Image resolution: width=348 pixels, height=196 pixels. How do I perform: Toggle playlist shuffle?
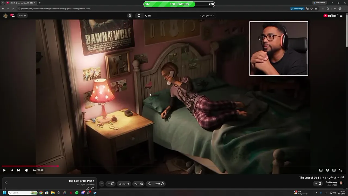click(87, 188)
